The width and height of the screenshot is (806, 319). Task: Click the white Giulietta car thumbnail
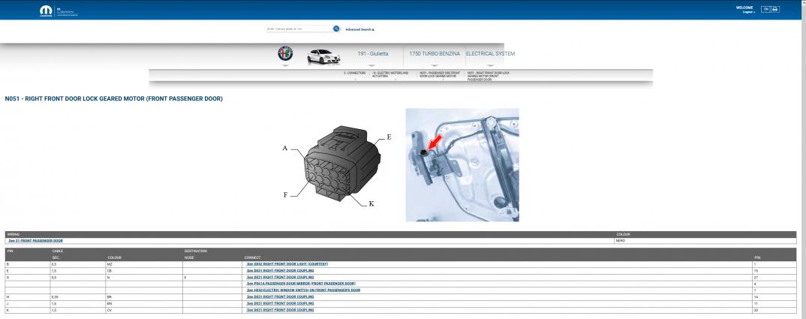coord(323,56)
